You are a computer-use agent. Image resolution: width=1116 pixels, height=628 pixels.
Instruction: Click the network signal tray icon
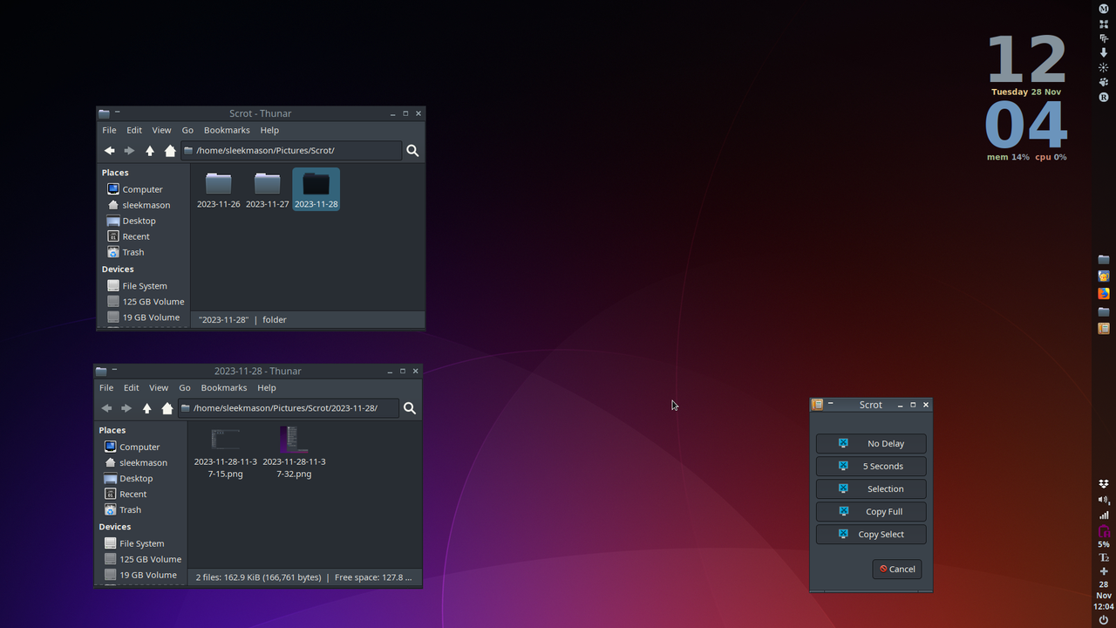click(1104, 515)
